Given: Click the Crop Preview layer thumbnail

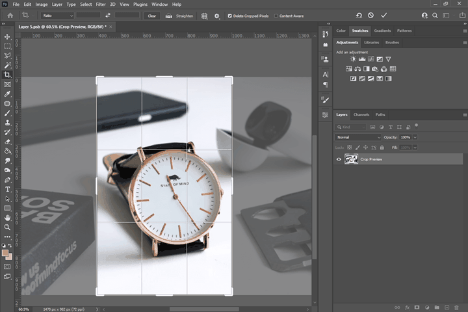Looking at the screenshot, I should (x=351, y=159).
